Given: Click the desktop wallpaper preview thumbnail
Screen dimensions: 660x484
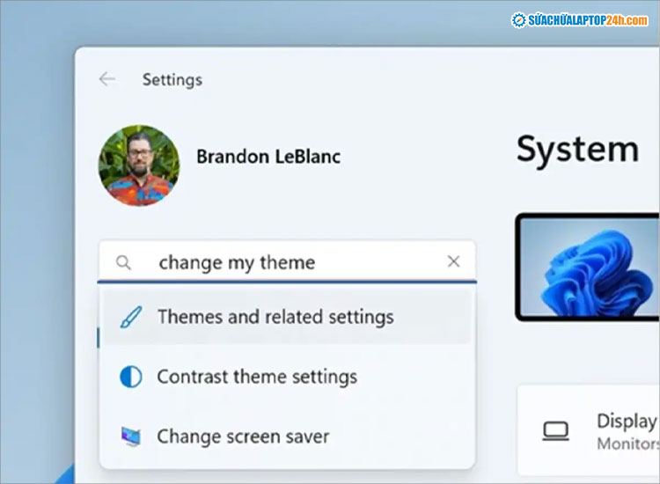Looking at the screenshot, I should pyautogui.click(x=588, y=268).
